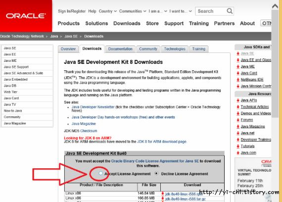This screenshot has width=282, height=202.
Task: Expand the 'I want to...' dropdown
Action: click(x=181, y=11)
